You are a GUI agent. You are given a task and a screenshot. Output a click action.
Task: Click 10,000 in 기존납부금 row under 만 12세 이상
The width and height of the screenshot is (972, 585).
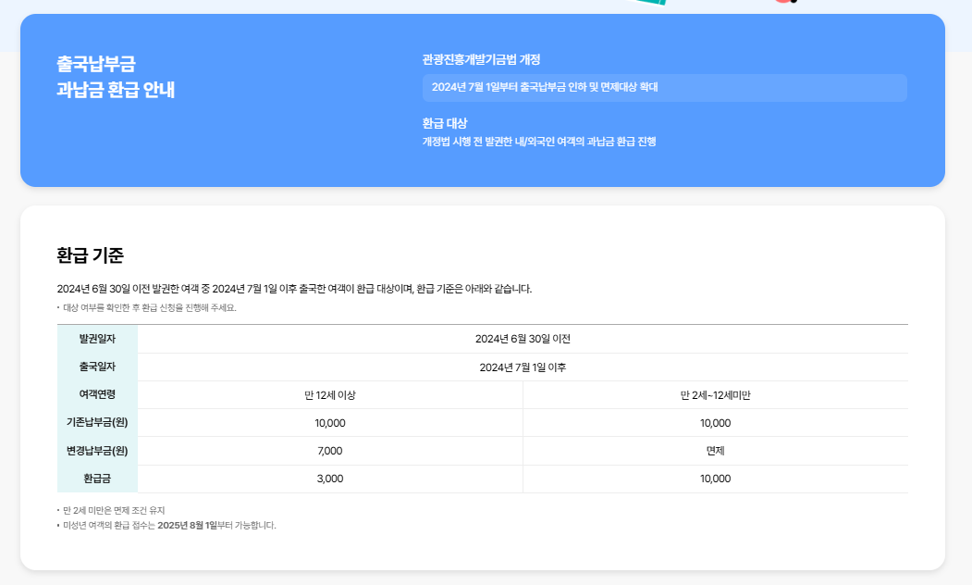tap(330, 423)
